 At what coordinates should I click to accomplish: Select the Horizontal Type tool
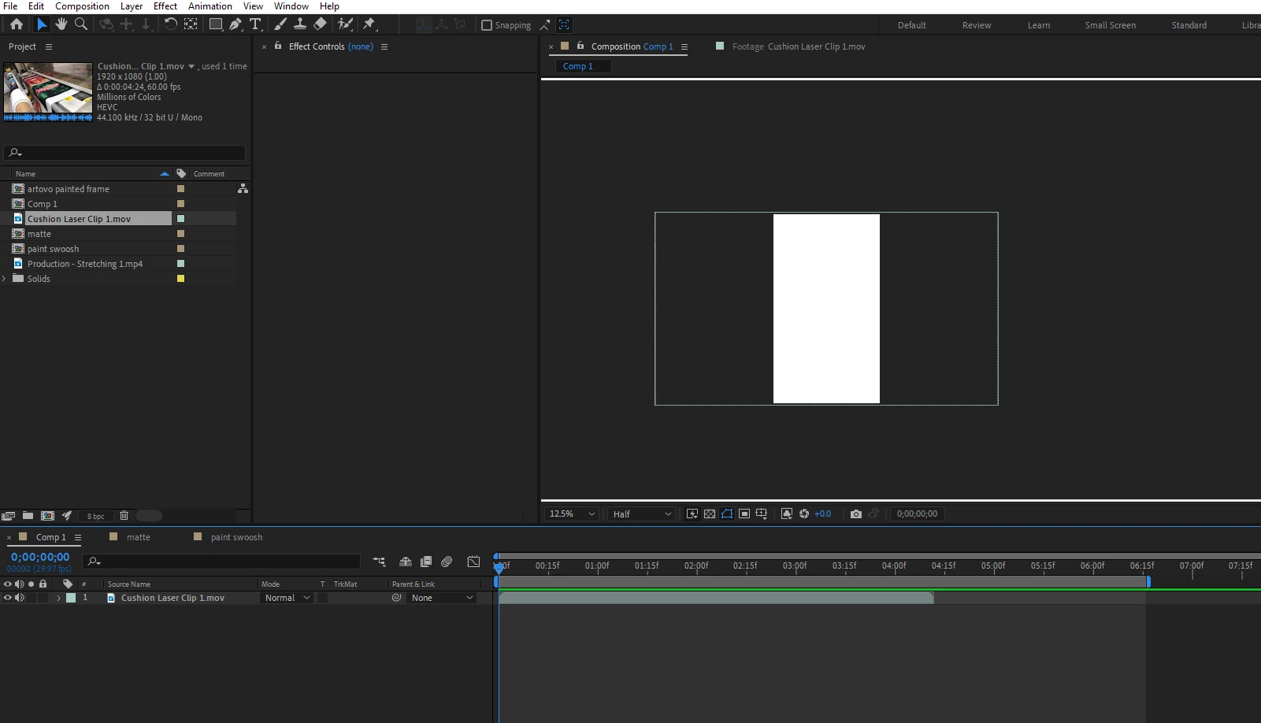(x=255, y=24)
